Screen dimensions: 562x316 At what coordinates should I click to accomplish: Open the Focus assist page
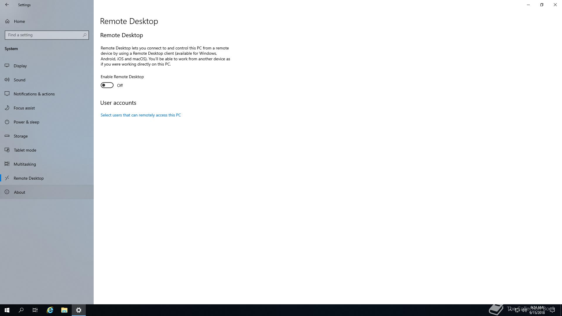tap(47, 108)
